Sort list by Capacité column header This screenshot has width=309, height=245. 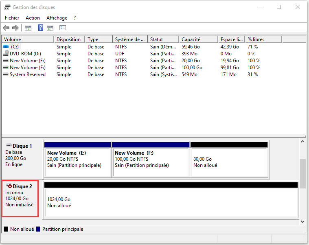pos(198,39)
